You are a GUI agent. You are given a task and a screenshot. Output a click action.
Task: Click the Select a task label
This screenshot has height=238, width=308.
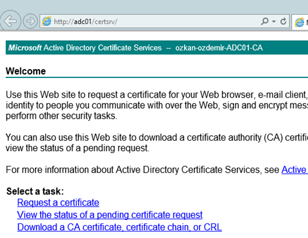pyautogui.click(x=35, y=191)
